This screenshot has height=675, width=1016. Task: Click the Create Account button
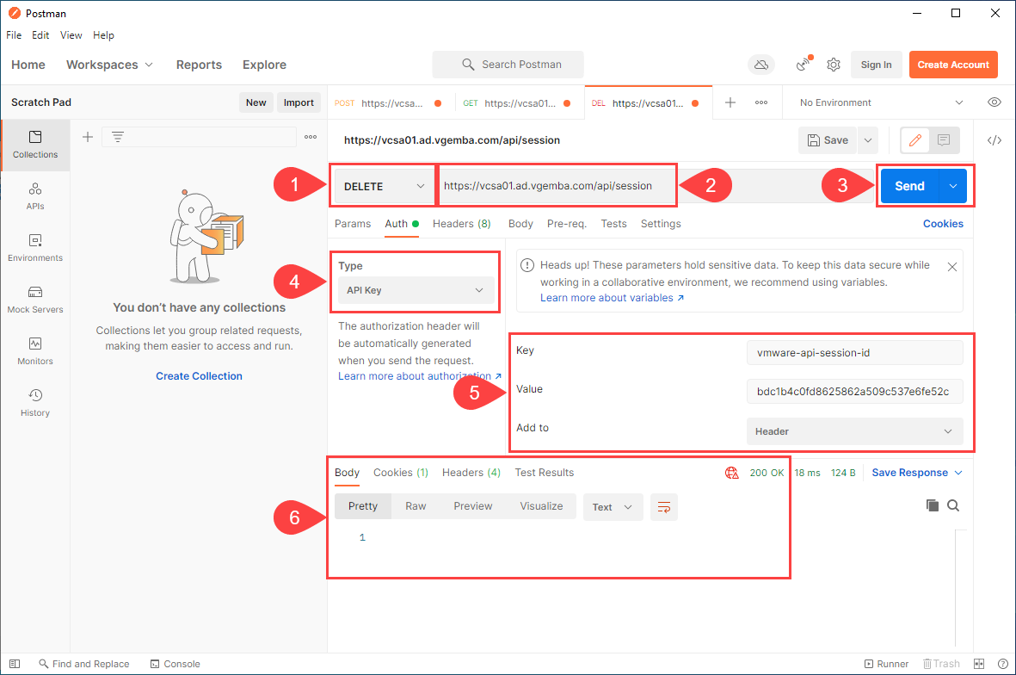tap(952, 65)
